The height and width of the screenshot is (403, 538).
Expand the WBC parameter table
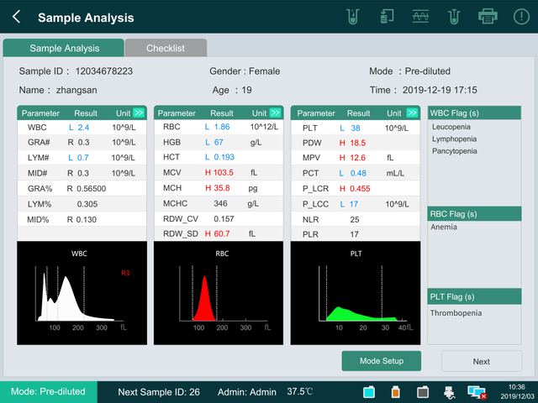pos(139,113)
